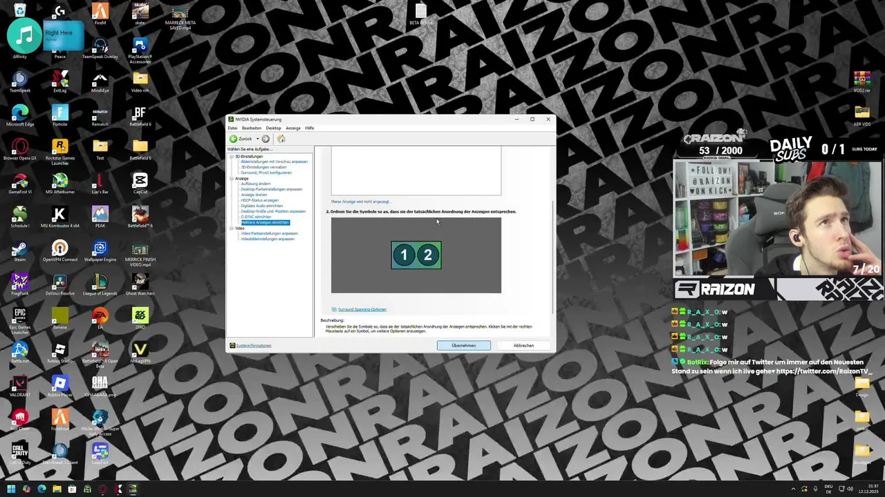Open the Desktop menu

coord(273,128)
